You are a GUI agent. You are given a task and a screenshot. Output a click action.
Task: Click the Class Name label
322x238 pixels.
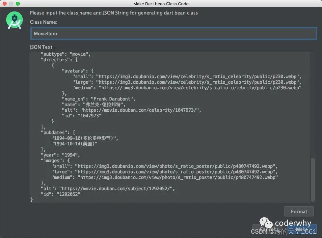tap(43, 22)
